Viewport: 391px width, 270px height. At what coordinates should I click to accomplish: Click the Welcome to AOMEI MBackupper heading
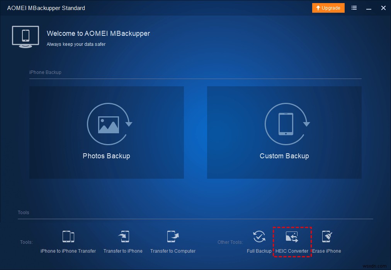pyautogui.click(x=98, y=34)
